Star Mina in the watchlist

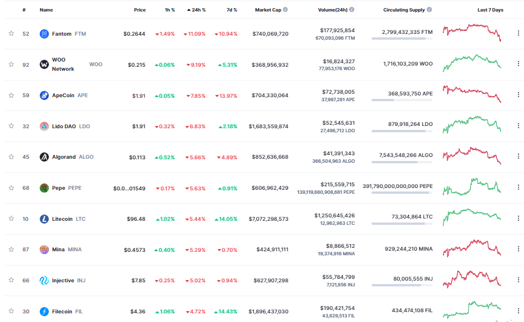click(12, 249)
